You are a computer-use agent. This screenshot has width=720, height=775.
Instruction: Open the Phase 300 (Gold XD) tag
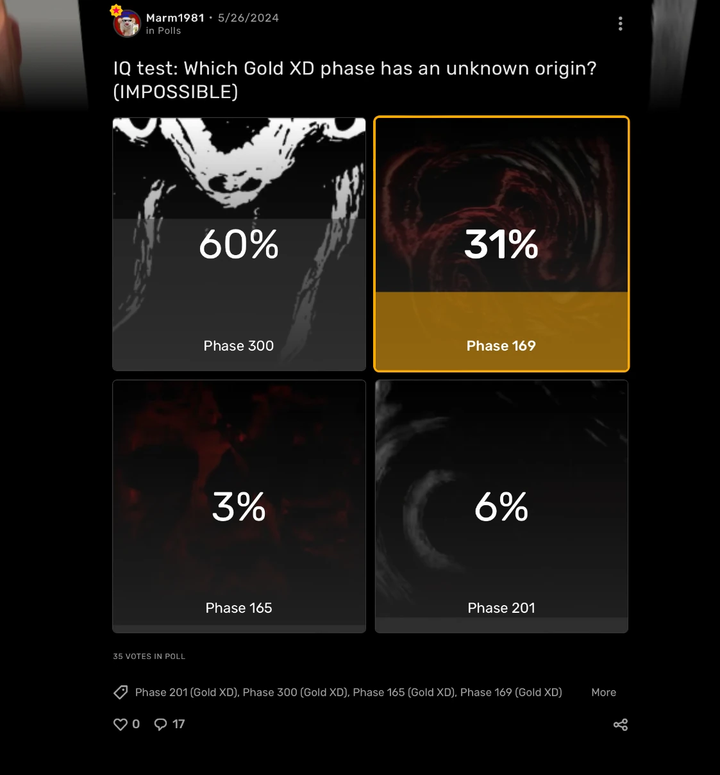pos(296,692)
